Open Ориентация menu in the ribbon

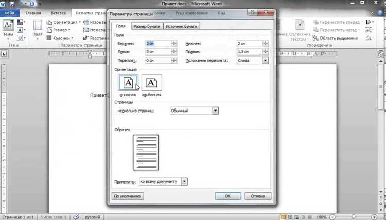[x=63, y=22]
